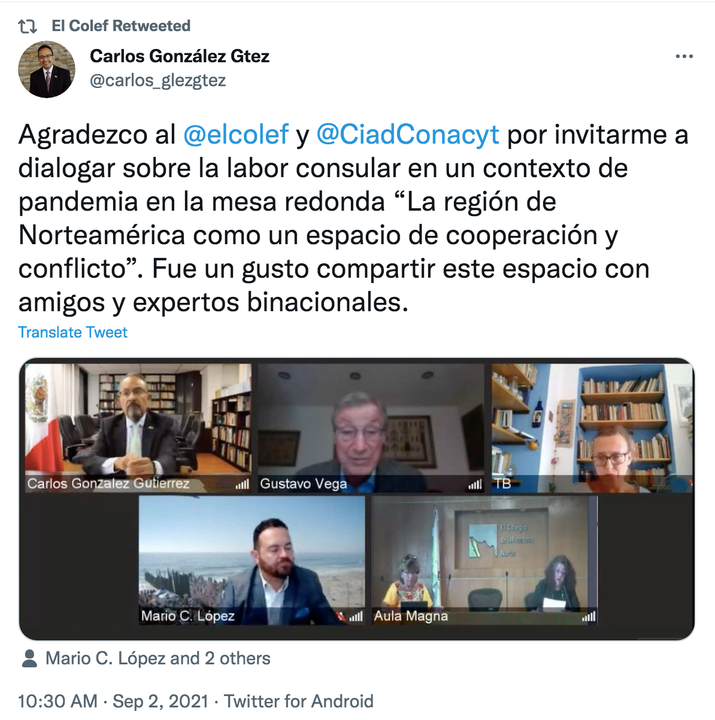
Task: Select the Mario C. López video tile
Action: 252,561
